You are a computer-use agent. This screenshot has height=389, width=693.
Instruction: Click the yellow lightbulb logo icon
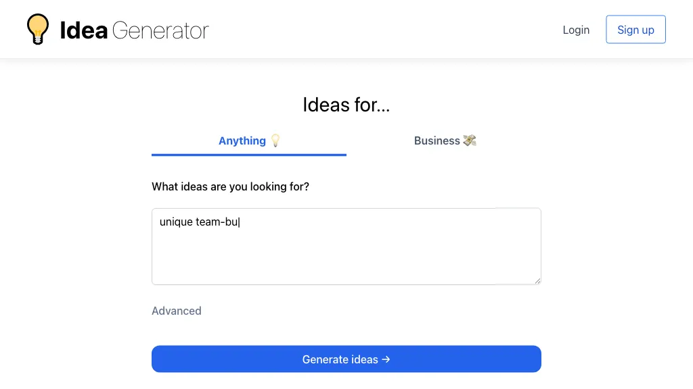pos(38,30)
